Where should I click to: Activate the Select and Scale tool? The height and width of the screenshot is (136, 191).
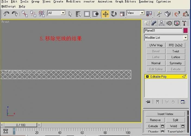coord(122,14)
